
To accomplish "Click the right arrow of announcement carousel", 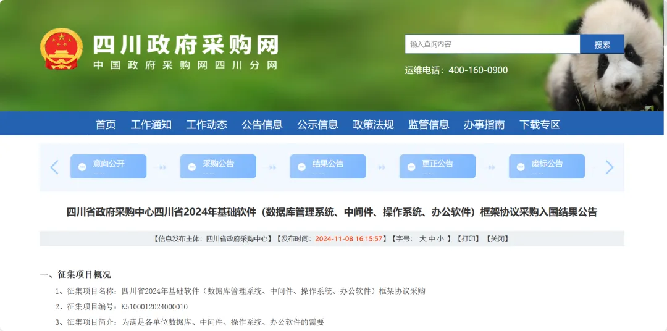I will coord(610,167).
